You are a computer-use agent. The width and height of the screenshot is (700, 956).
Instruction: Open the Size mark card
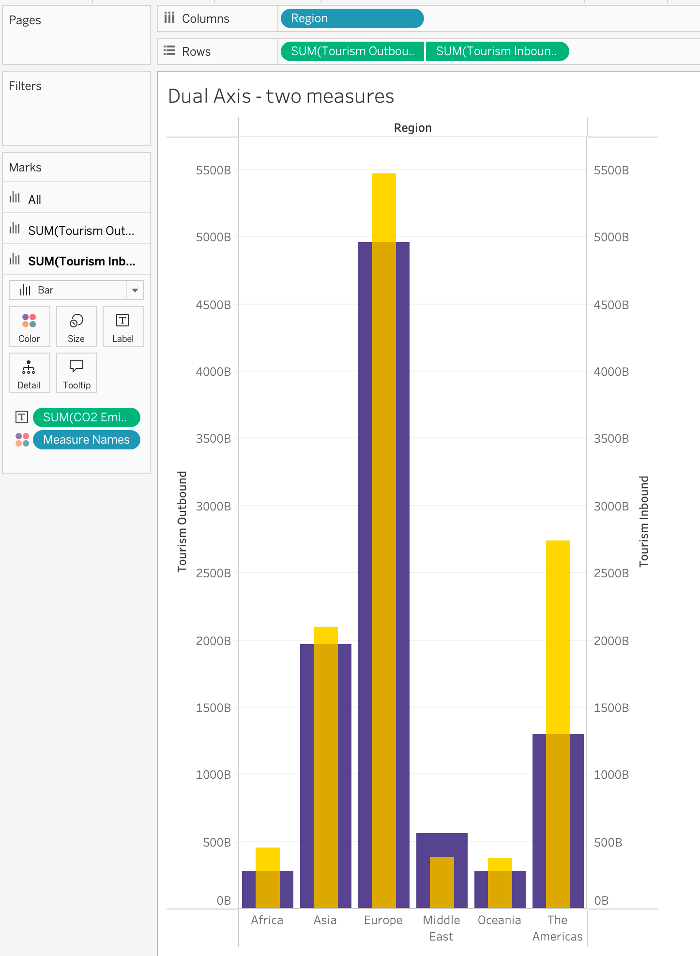pyautogui.click(x=76, y=326)
